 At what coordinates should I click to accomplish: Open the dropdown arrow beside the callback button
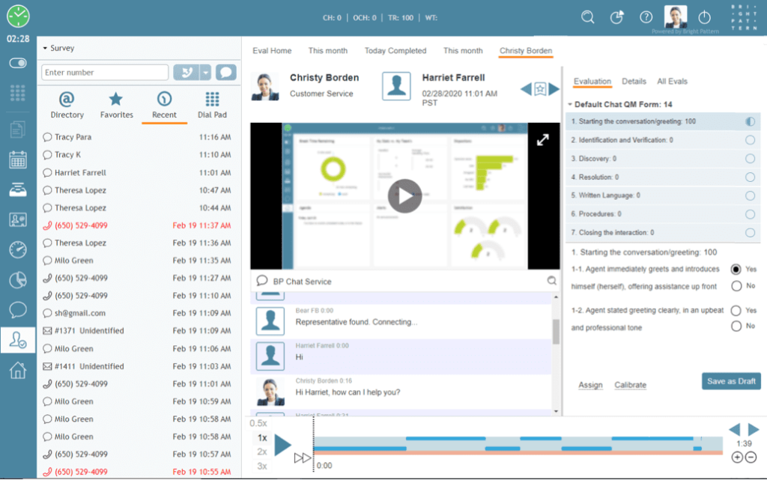(x=204, y=72)
